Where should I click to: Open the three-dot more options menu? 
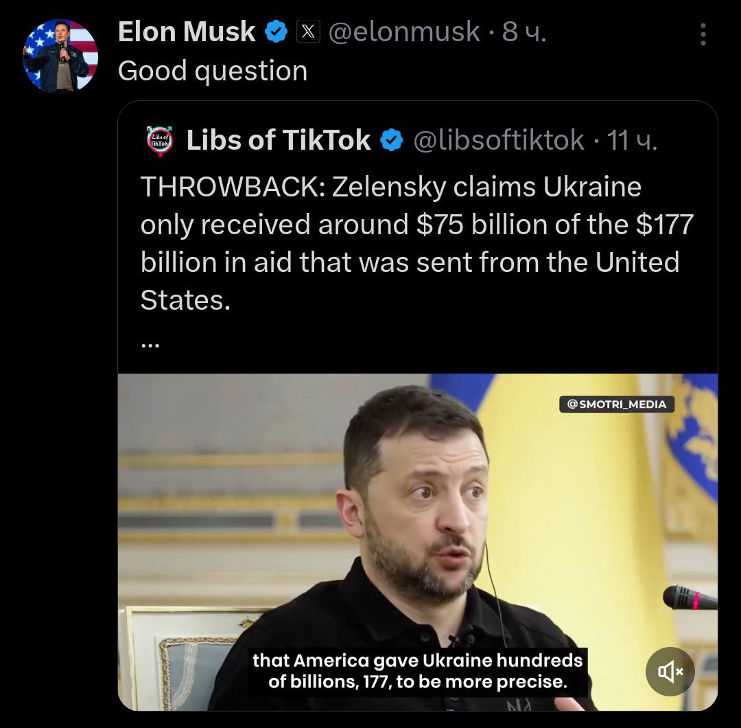click(703, 34)
